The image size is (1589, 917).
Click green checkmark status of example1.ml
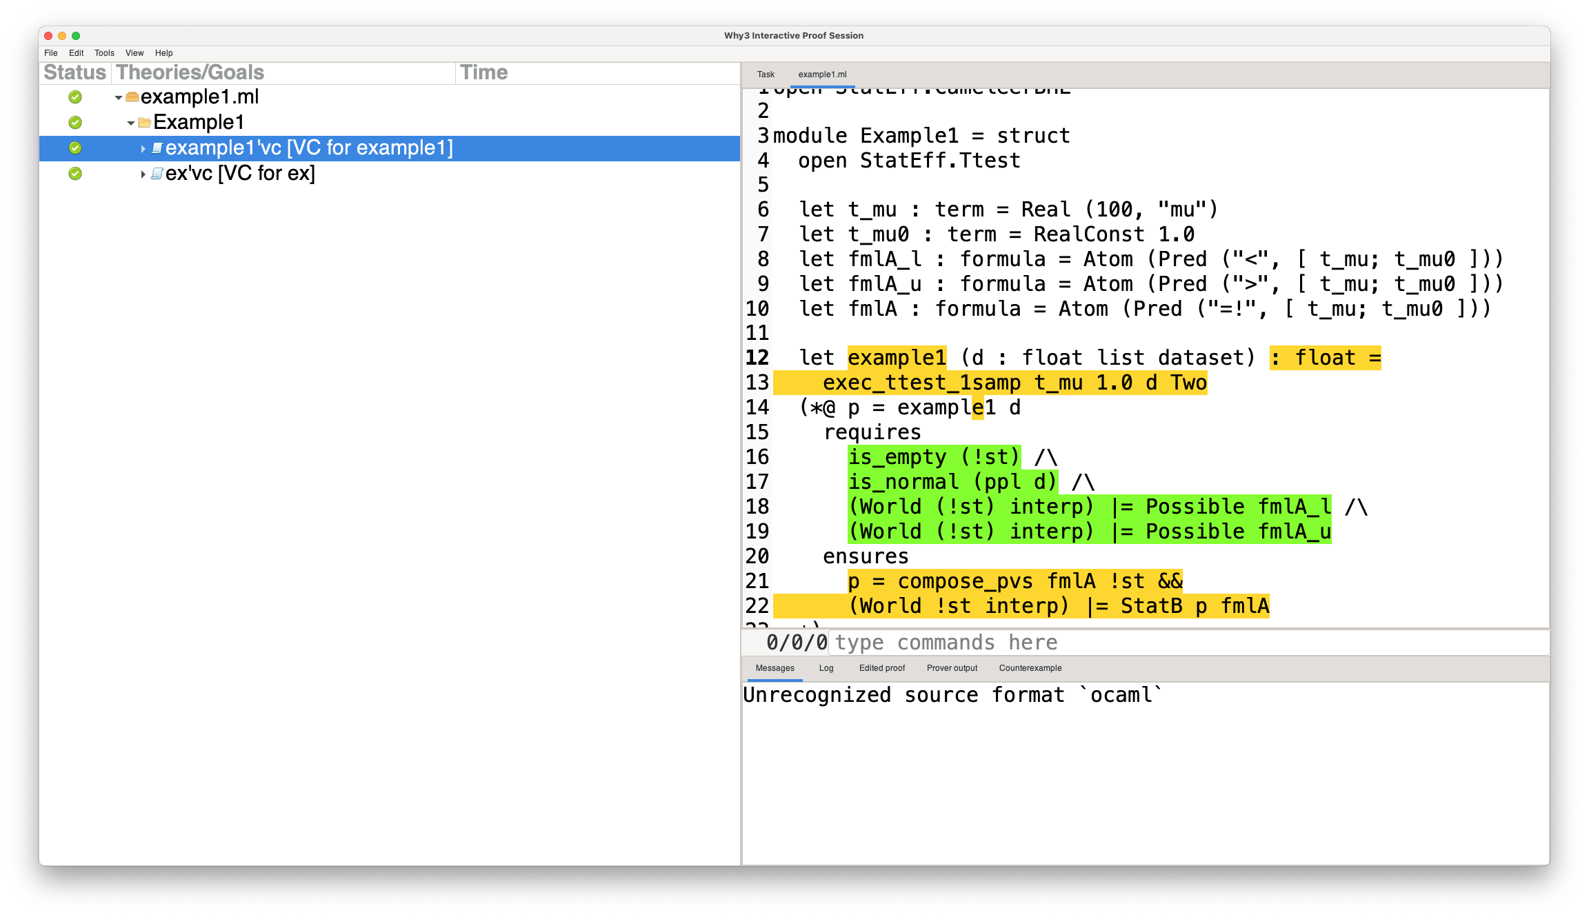pos(75,97)
